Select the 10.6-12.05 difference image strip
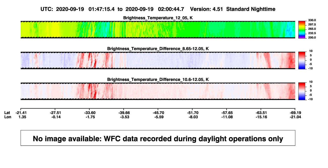 click(x=158, y=91)
